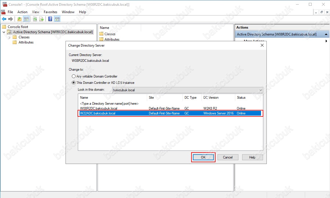
Task: Click the Export List toolbar icon
Action: point(42,19)
